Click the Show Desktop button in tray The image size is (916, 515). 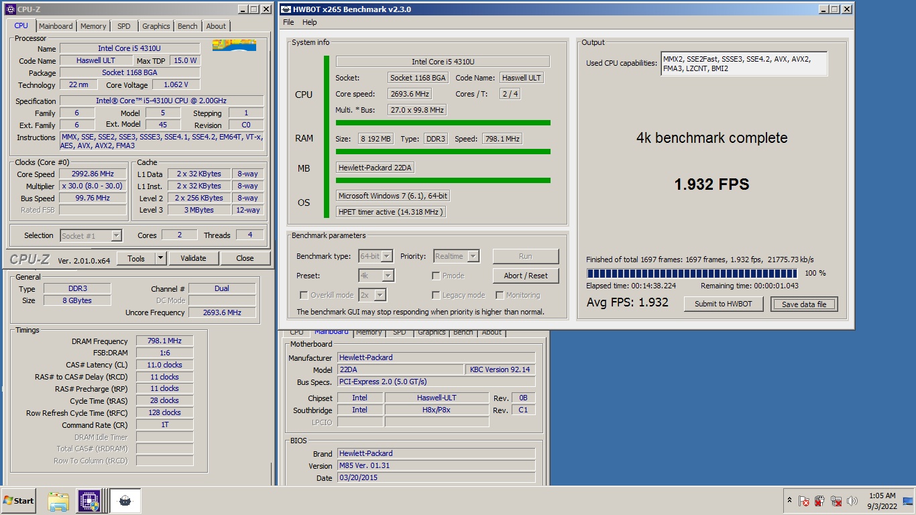point(908,501)
